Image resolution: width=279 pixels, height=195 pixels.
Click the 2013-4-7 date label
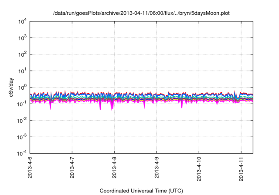72,167
